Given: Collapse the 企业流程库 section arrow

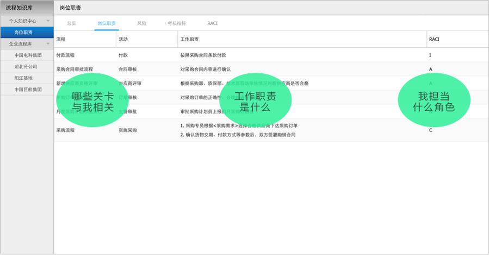Looking at the screenshot, I should (48, 44).
